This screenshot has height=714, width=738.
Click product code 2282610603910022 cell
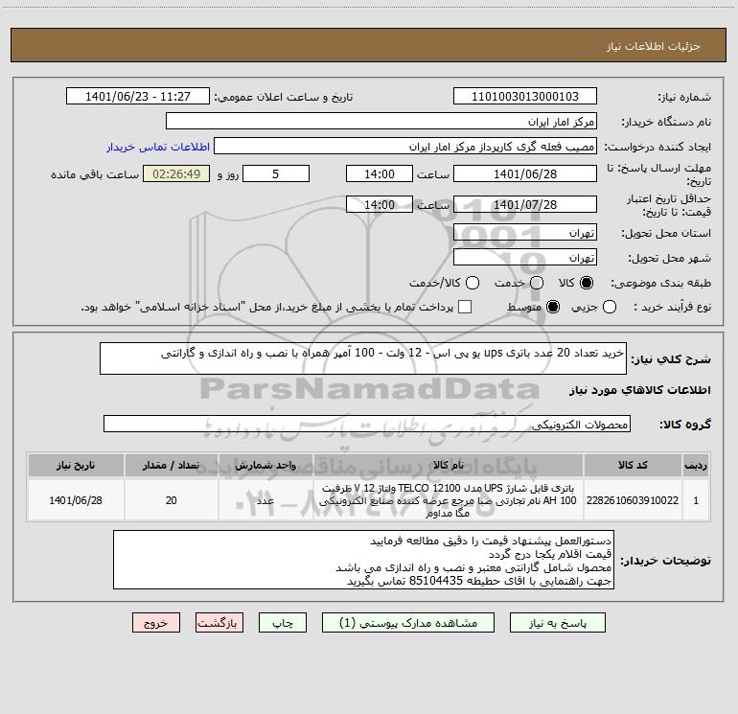pyautogui.click(x=633, y=500)
